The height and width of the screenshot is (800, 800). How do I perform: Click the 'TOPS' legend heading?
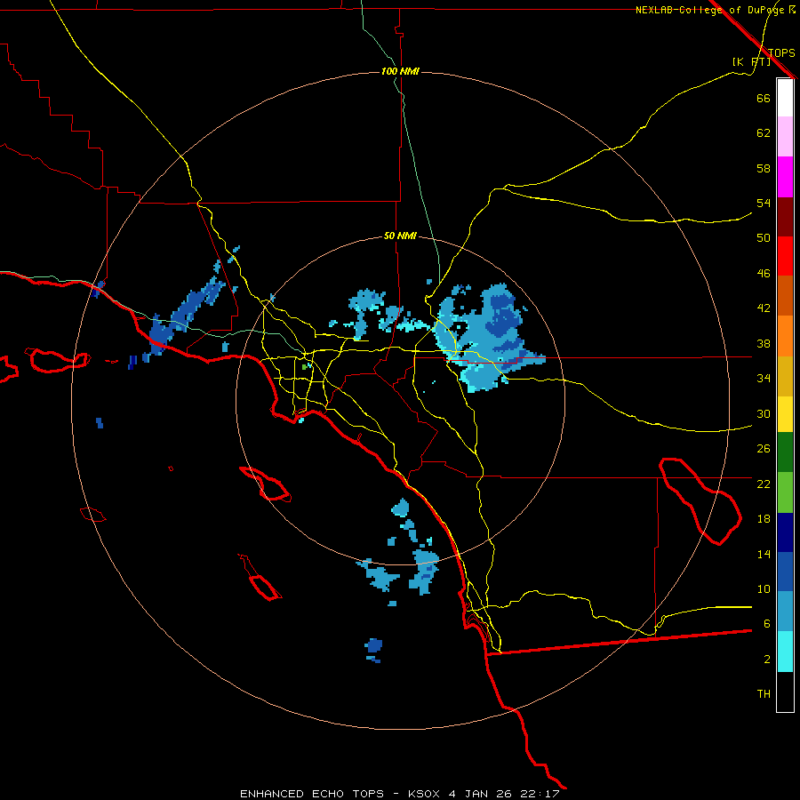pyautogui.click(x=781, y=52)
